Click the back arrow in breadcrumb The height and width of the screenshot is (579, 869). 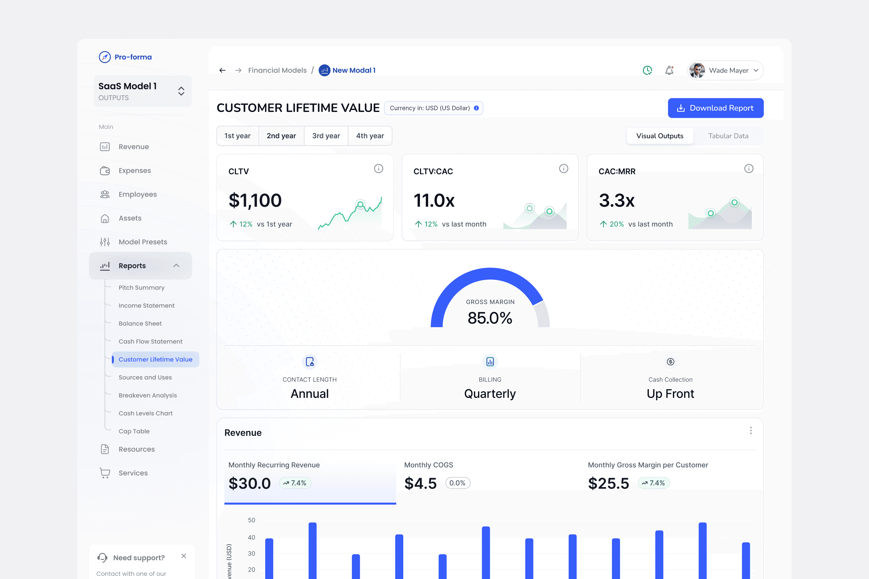222,70
